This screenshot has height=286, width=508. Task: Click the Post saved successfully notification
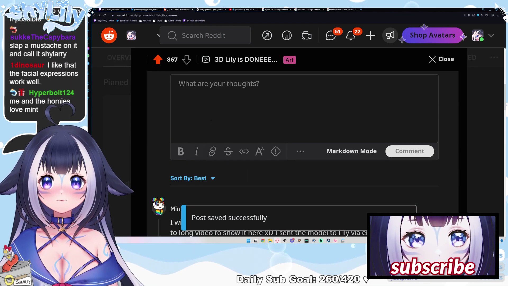pyautogui.click(x=299, y=218)
